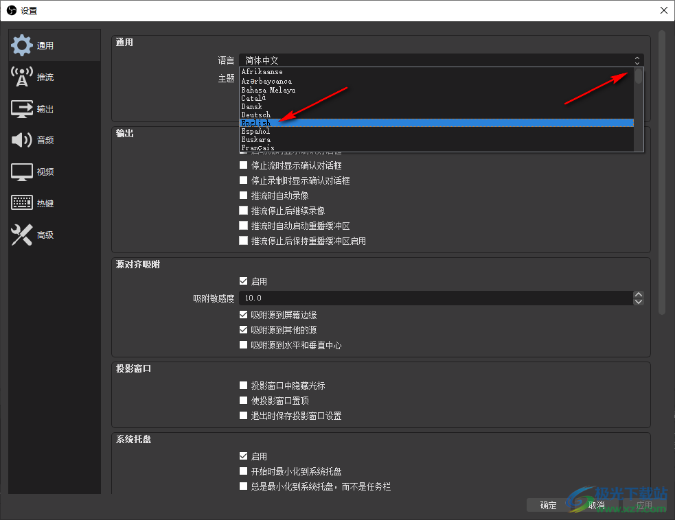Enable 开始时最小化到系统托盘 checkbox
This screenshot has height=520, width=675.
coord(243,471)
